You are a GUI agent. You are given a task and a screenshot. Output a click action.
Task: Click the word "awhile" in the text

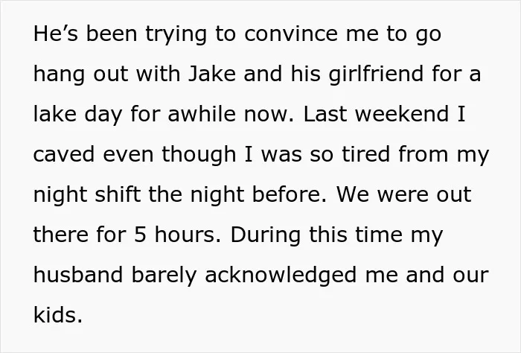pos(202,114)
